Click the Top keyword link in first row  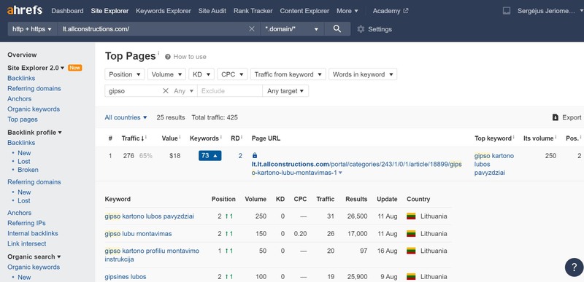[x=494, y=164]
